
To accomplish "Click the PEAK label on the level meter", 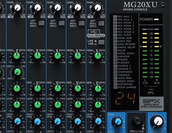I will 150,29.
